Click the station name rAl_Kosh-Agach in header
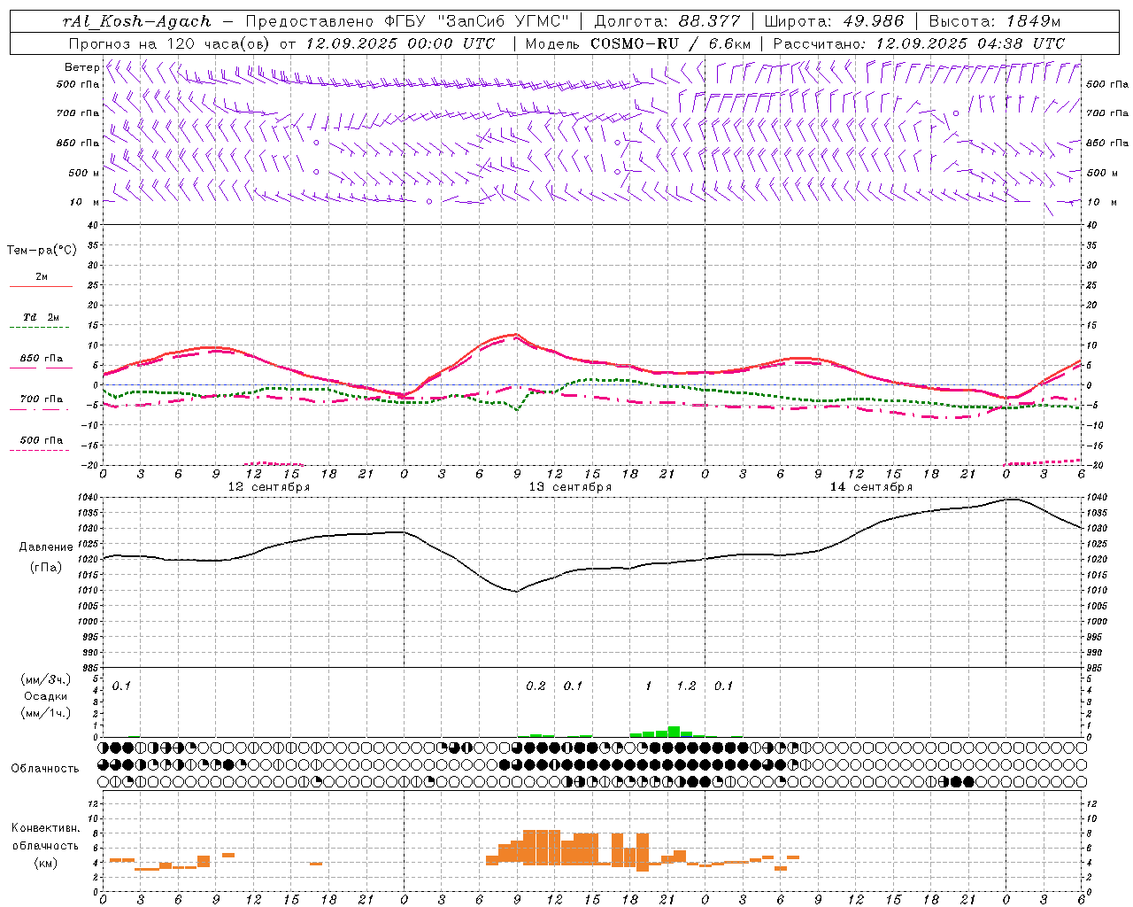The width and height of the screenshot is (1133, 907). coord(137,21)
